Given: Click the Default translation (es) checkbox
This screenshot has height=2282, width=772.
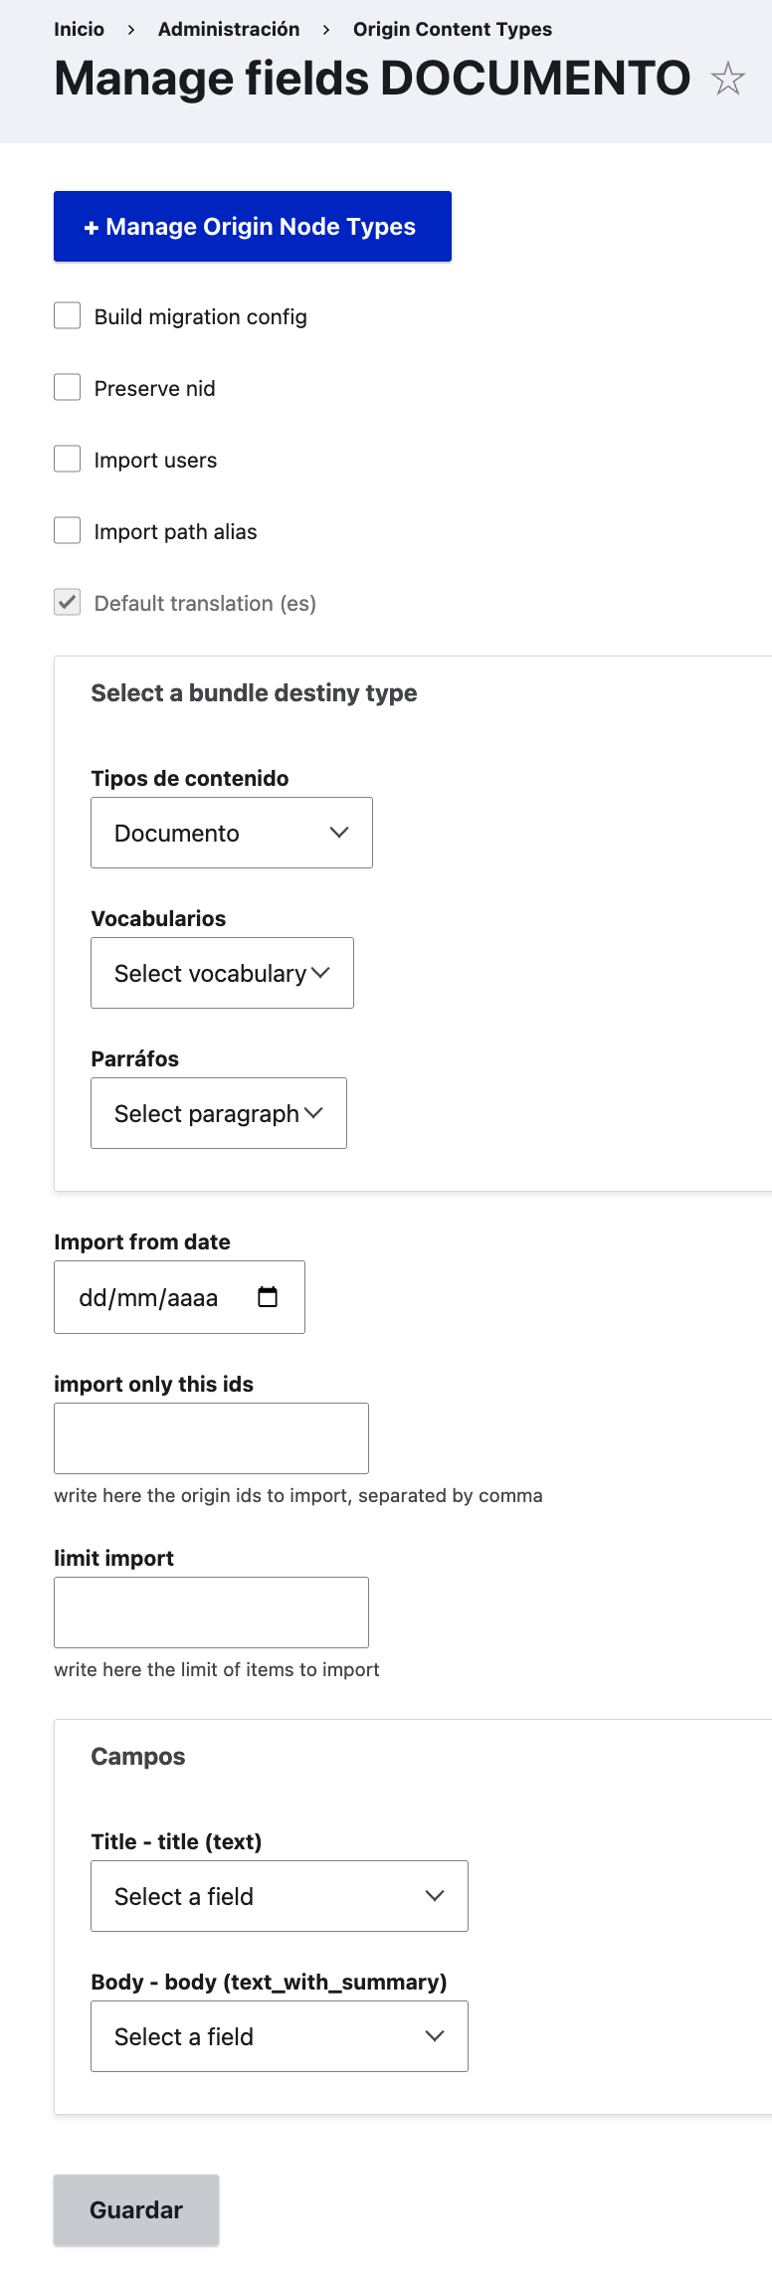Looking at the screenshot, I should pyautogui.click(x=68, y=603).
